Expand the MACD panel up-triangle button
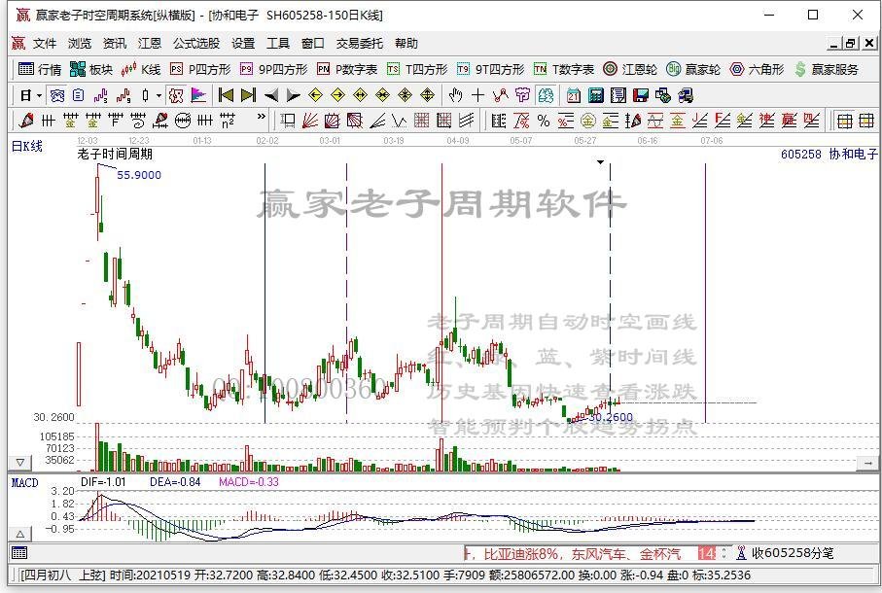The height and width of the screenshot is (593, 882). (19, 534)
